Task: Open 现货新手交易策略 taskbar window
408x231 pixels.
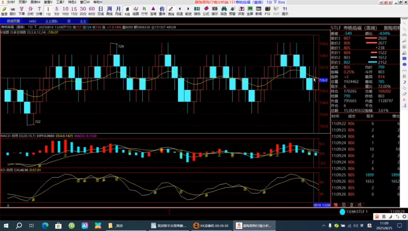Action: [169, 226]
